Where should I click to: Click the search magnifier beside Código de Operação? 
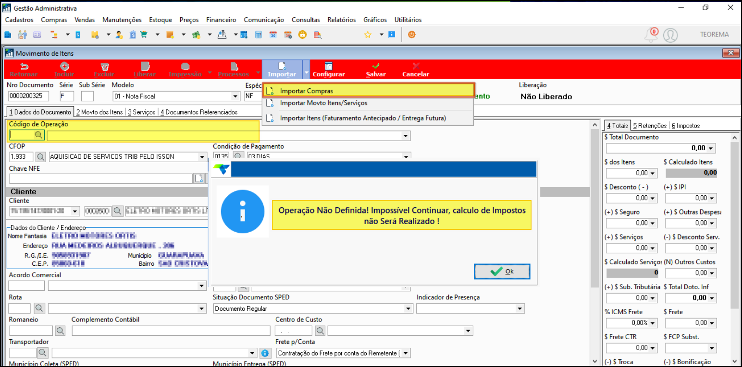[x=38, y=136]
